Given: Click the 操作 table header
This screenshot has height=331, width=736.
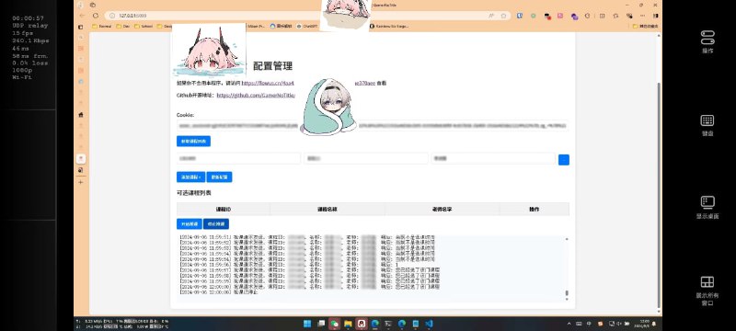Looking at the screenshot, I should (x=535, y=209).
